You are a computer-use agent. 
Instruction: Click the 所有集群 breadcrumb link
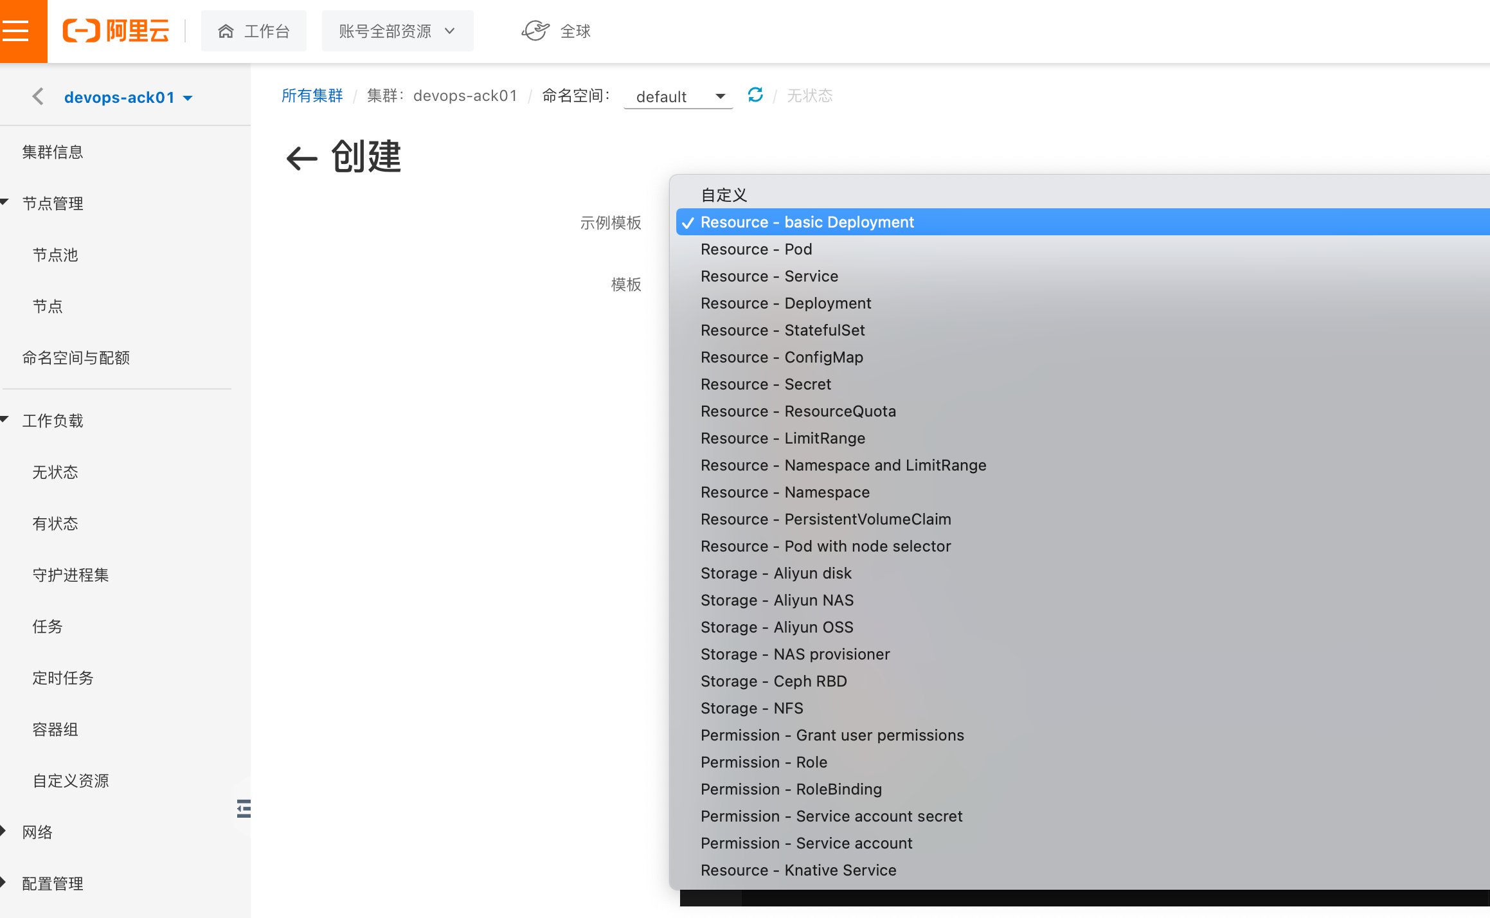pyautogui.click(x=312, y=96)
